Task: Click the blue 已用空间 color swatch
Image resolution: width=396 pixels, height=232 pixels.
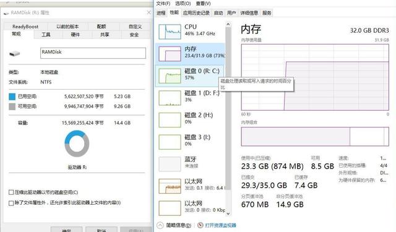Action: click(x=12, y=97)
